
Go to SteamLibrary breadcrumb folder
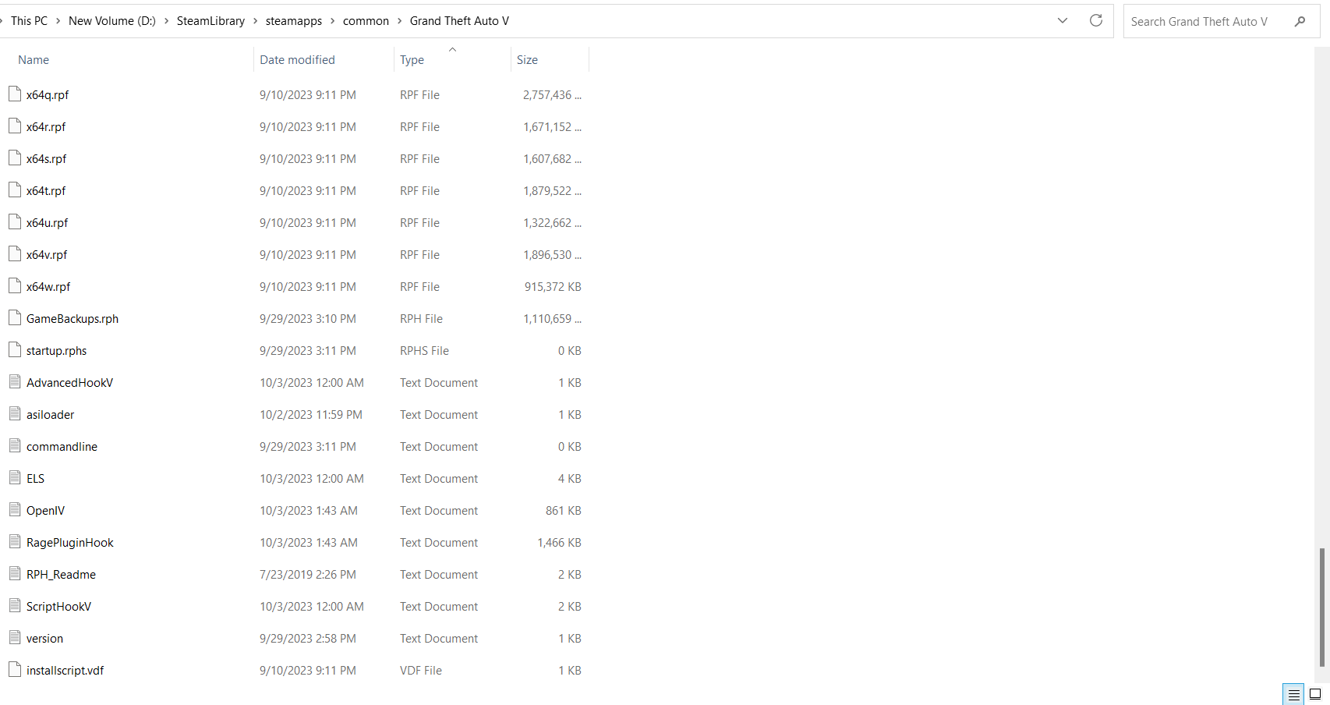(x=210, y=21)
